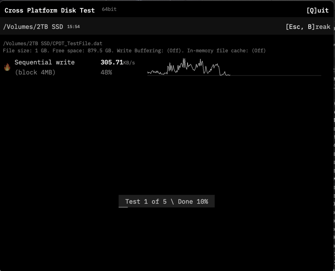Screen dimensions: 335x271
Task: Click the CPDT_TestFile.dat path line
Action: (x=53, y=44)
